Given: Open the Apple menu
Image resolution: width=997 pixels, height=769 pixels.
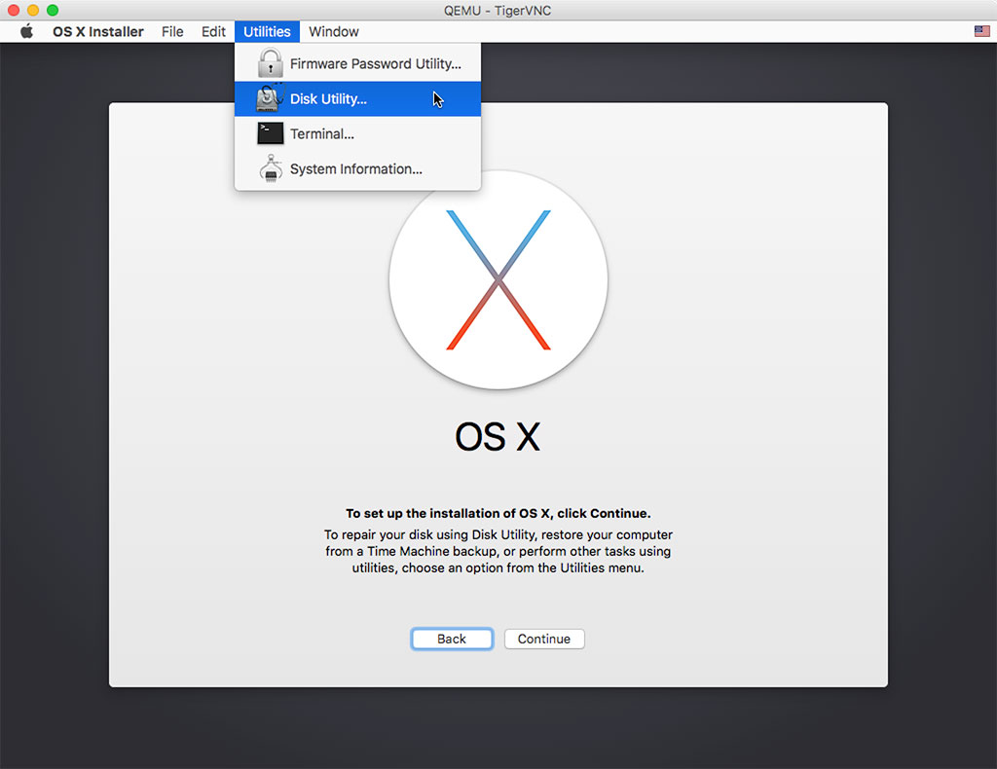Looking at the screenshot, I should pyautogui.click(x=26, y=31).
